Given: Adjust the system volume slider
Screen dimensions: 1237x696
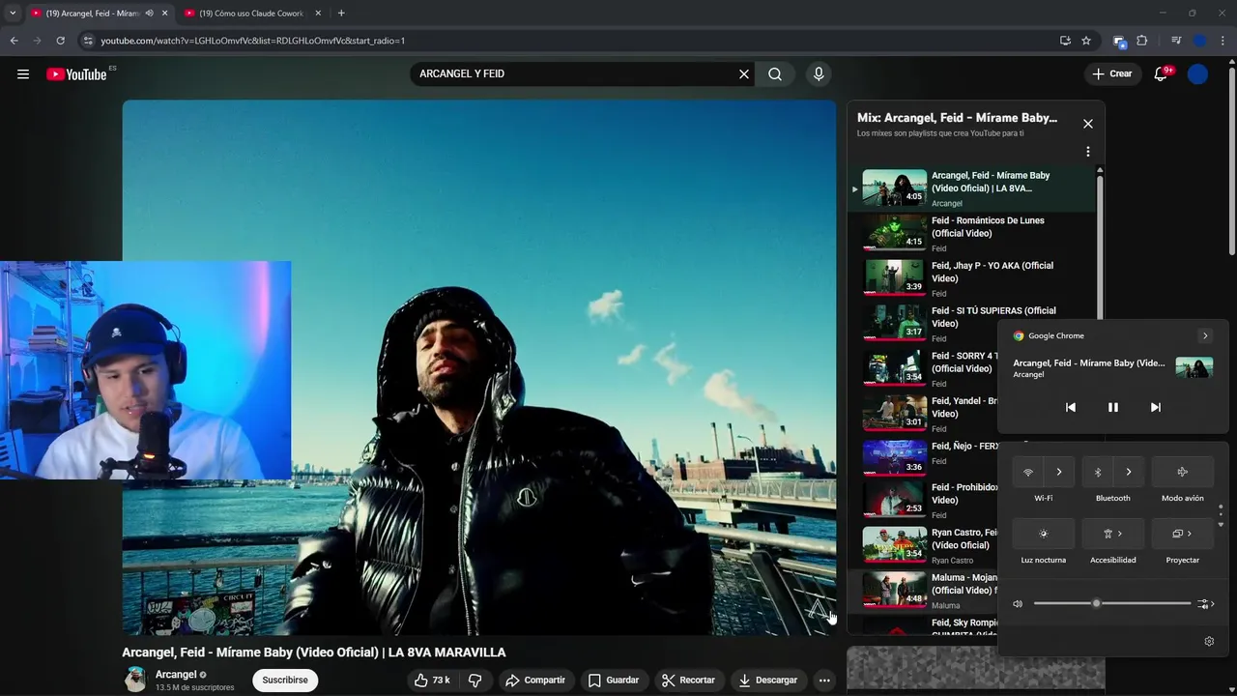Looking at the screenshot, I should (1112, 604).
